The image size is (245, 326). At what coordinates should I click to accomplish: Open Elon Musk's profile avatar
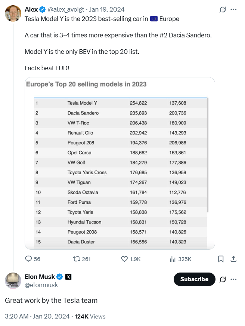point(13,281)
